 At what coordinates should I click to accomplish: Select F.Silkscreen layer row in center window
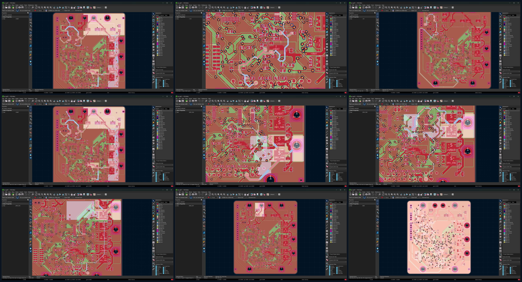tap(338, 122)
